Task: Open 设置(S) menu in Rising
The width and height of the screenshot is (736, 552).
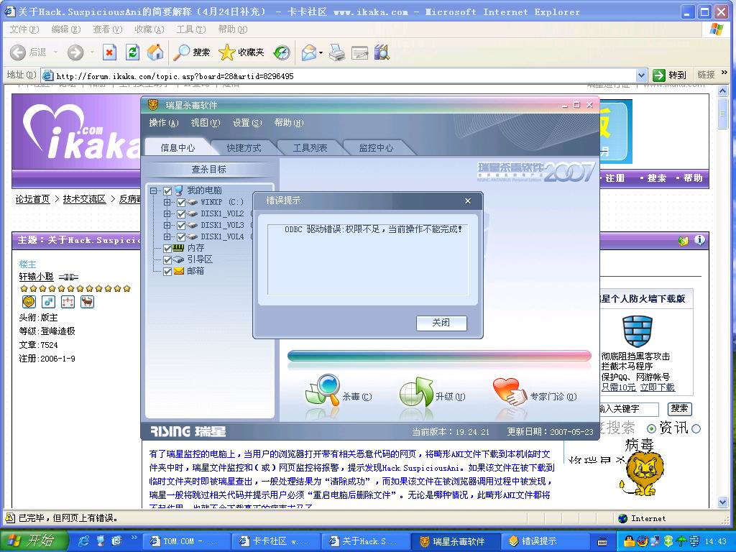Action: click(x=247, y=123)
